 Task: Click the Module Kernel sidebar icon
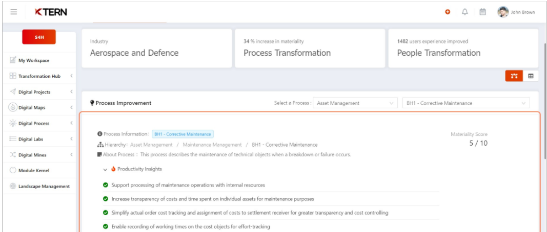13,171
